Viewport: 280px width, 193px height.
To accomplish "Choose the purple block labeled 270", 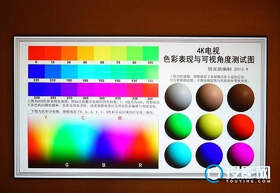I will coord(69,89).
